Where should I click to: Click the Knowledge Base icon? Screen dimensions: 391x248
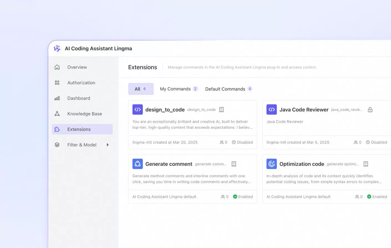(57, 113)
